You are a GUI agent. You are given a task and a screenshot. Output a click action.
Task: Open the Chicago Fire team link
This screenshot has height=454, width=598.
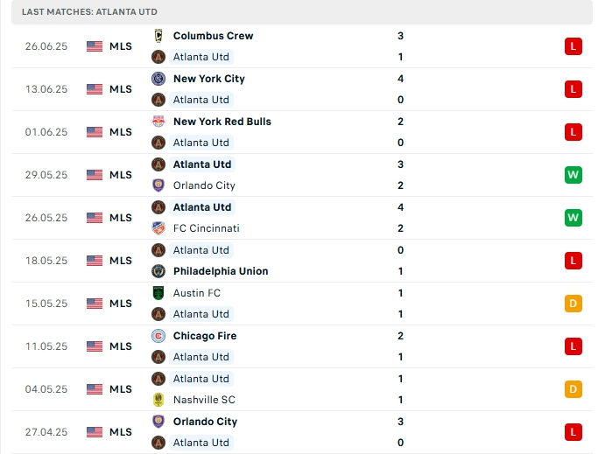205,336
